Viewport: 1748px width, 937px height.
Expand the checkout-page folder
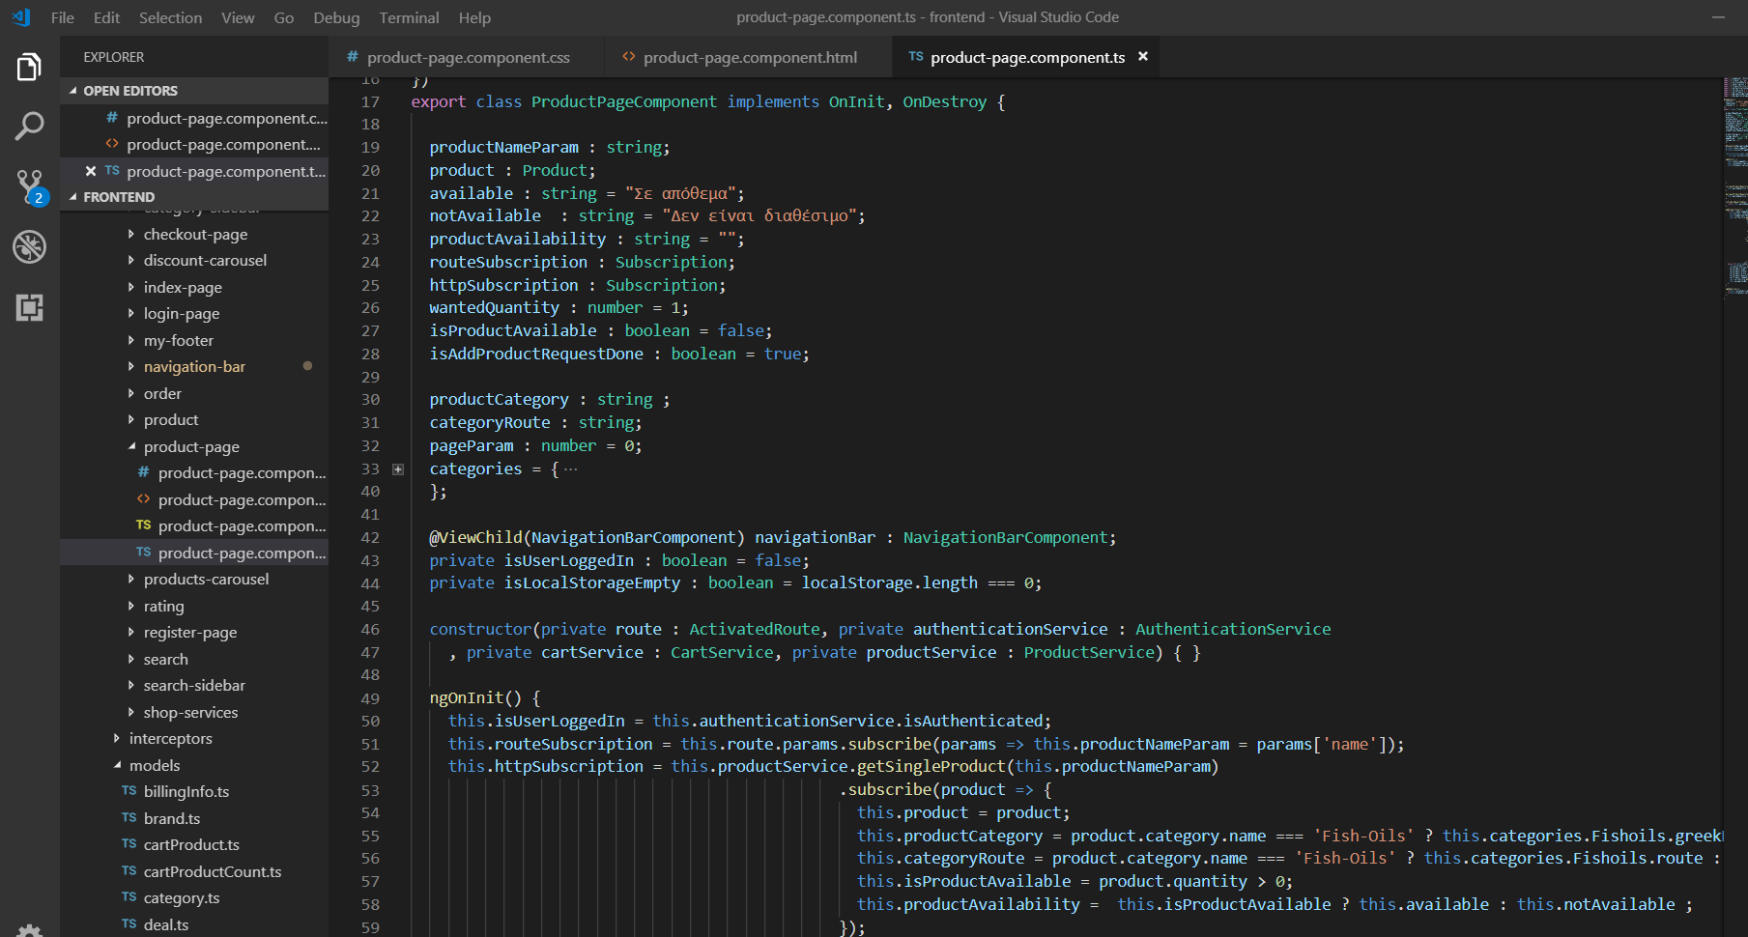point(195,234)
